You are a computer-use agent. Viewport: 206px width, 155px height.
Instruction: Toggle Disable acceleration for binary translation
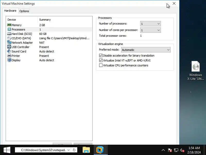pos(101,56)
